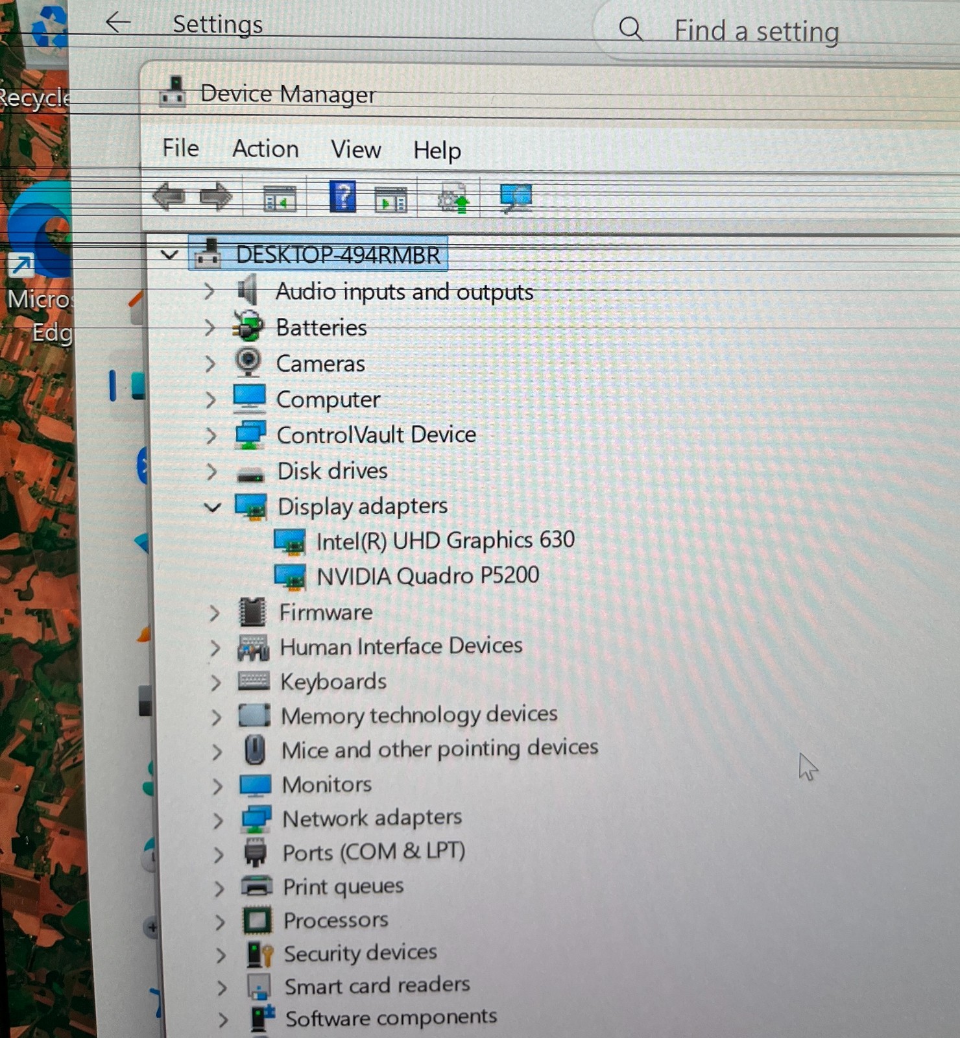Expand the Keyboards chevron
Screen dimensions: 960x1038
(x=215, y=682)
